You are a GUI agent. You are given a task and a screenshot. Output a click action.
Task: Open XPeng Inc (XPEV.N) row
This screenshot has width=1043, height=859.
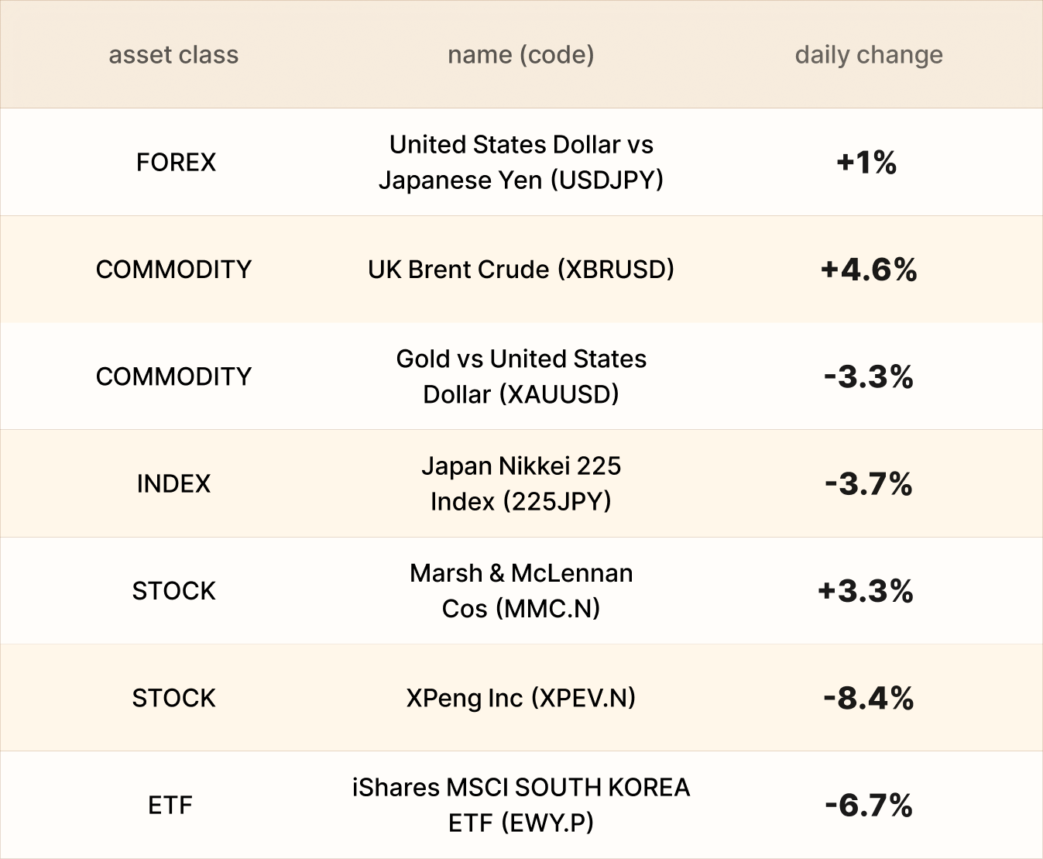click(x=520, y=698)
